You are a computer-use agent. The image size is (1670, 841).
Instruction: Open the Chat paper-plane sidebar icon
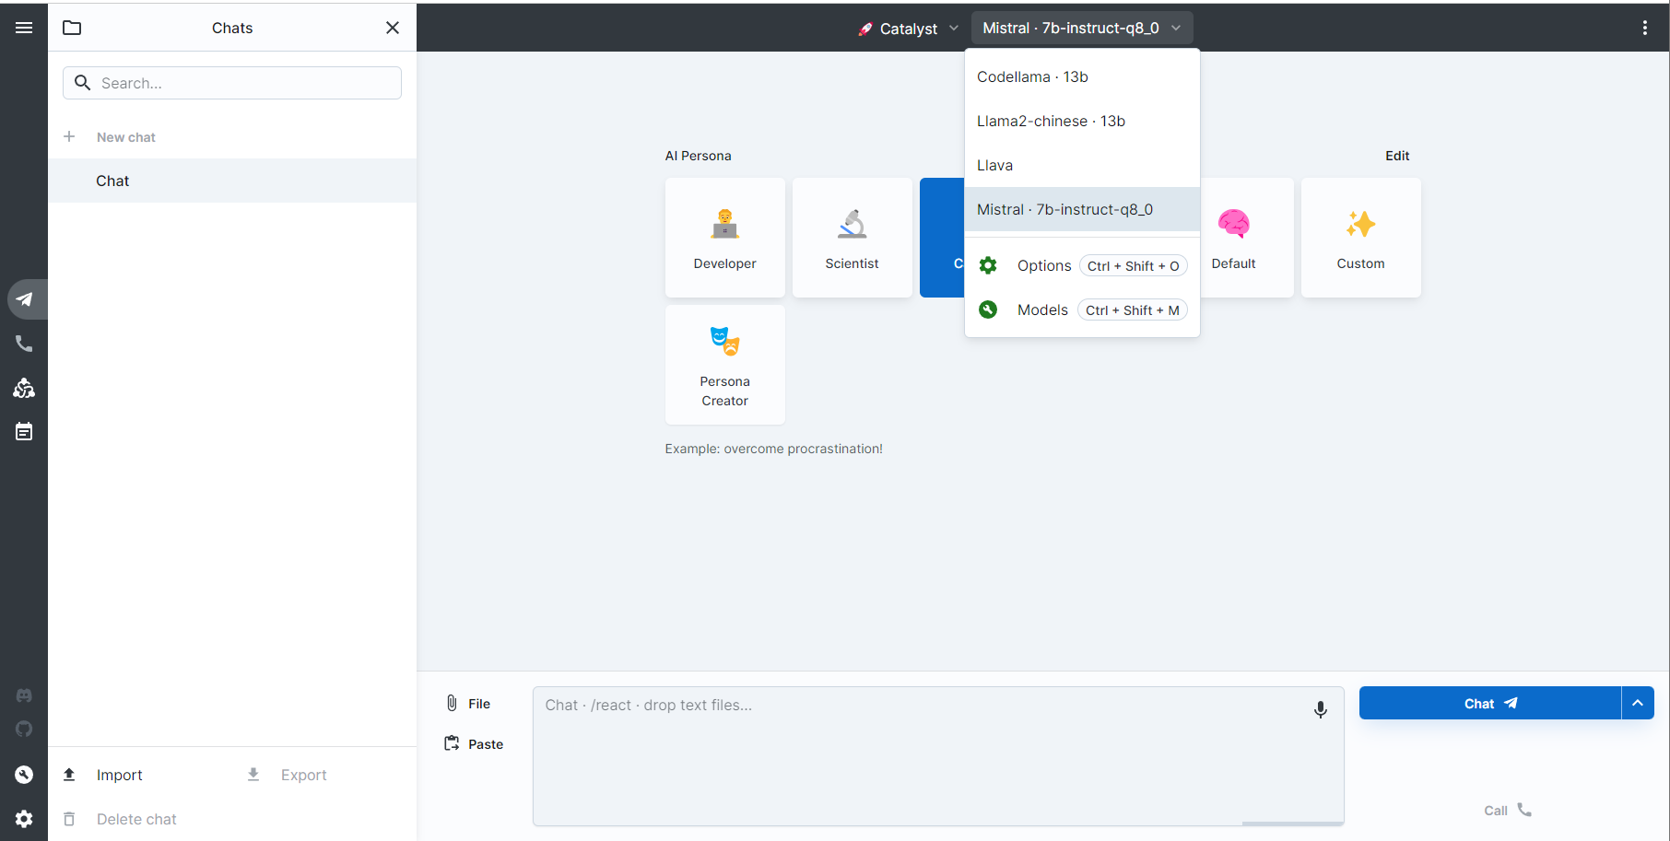(24, 299)
